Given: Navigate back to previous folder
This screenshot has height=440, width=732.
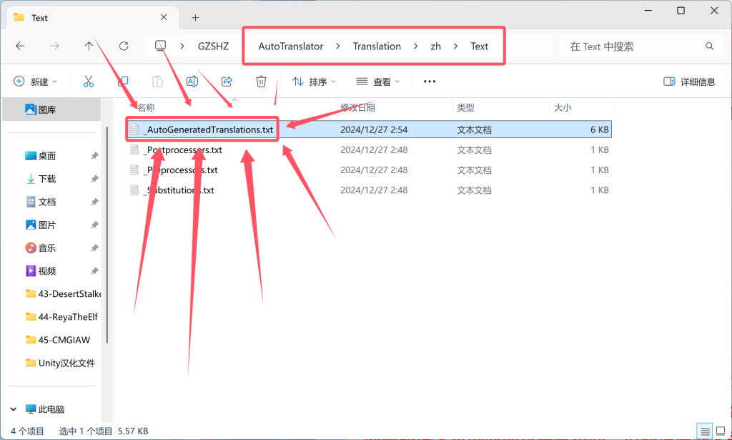Looking at the screenshot, I should [20, 46].
